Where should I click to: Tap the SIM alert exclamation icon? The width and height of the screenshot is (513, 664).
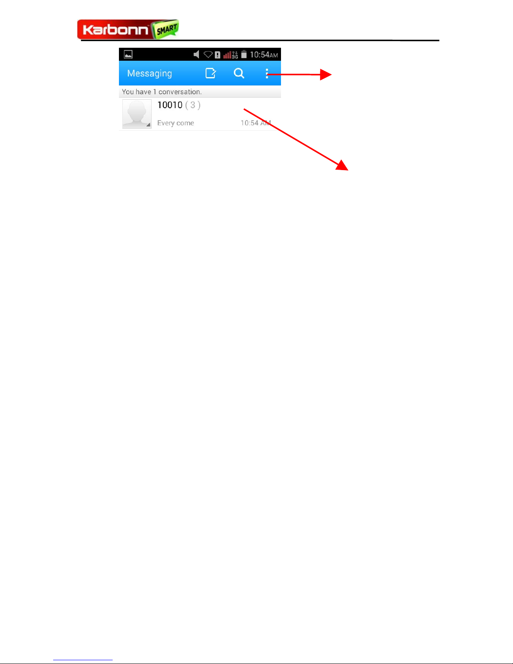pyautogui.click(x=218, y=55)
